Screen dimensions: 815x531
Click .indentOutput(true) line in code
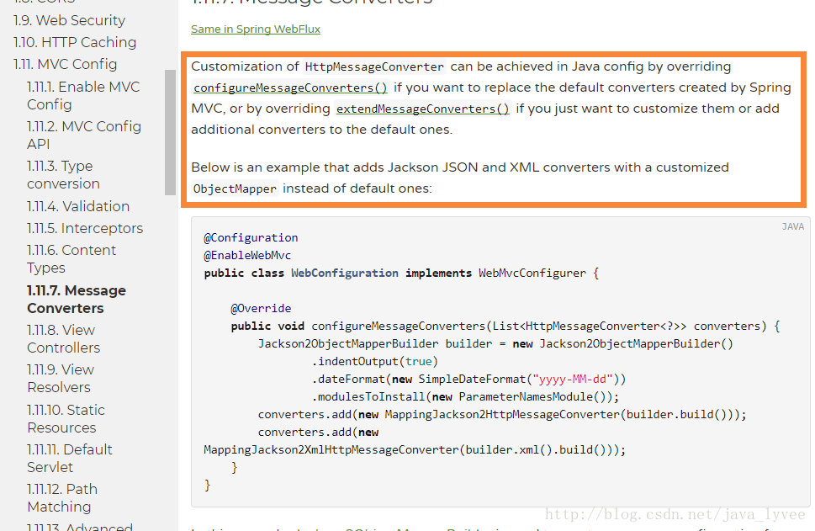375,362
